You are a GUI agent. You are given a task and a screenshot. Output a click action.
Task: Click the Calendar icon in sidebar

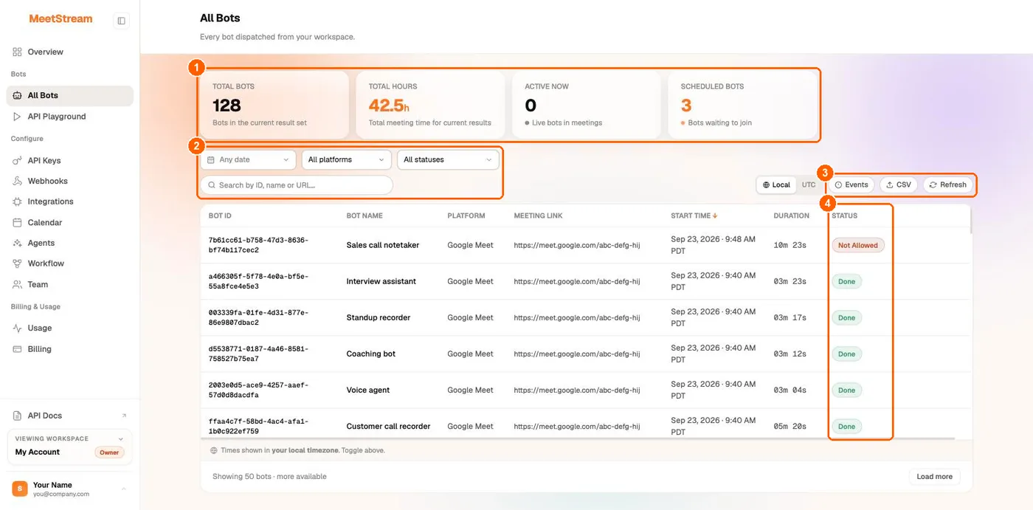(17, 222)
